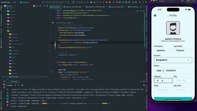
Task: Toggle soft-wrap in console gutter
Action: coord(7,96)
